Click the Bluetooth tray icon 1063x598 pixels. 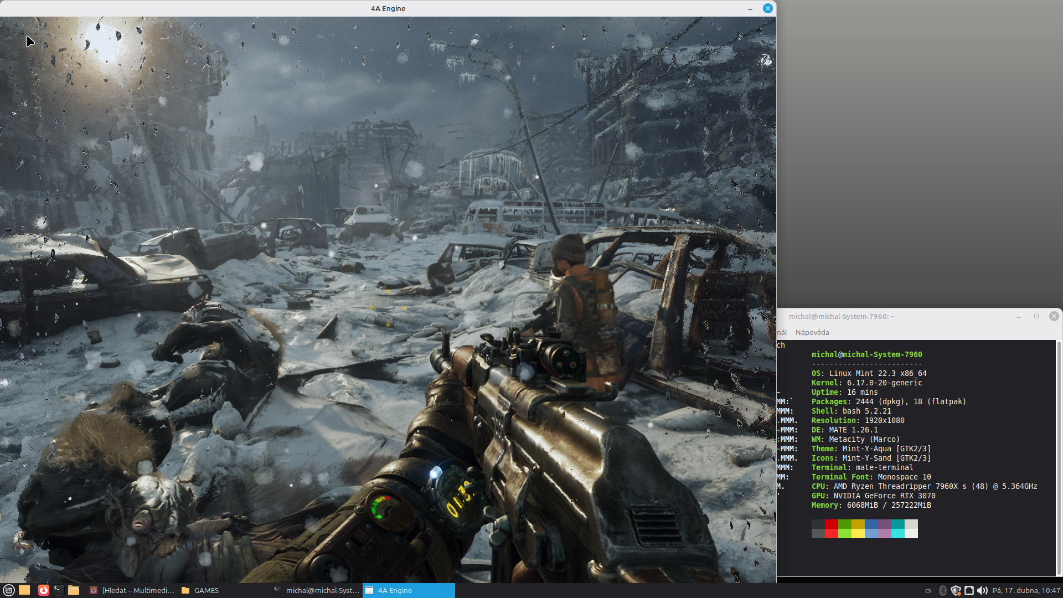(943, 591)
